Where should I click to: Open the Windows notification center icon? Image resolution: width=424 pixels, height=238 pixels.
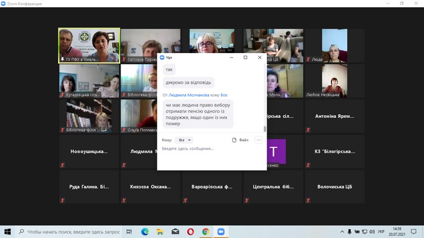pyautogui.click(x=414, y=231)
